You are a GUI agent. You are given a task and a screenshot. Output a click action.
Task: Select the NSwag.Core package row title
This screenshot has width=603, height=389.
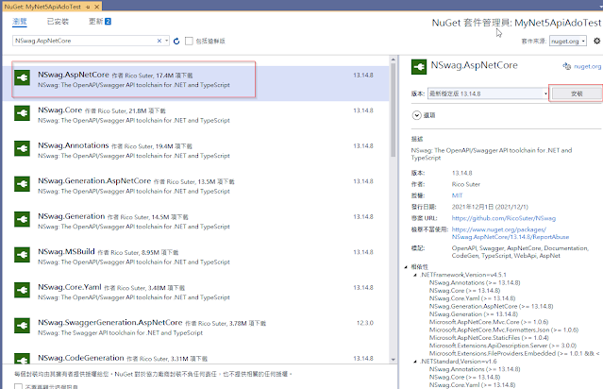click(60, 110)
